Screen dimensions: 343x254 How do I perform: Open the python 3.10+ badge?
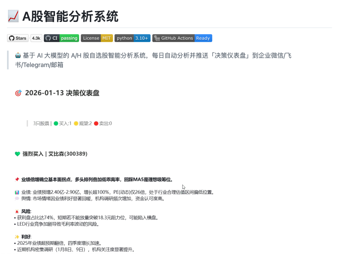(x=132, y=38)
